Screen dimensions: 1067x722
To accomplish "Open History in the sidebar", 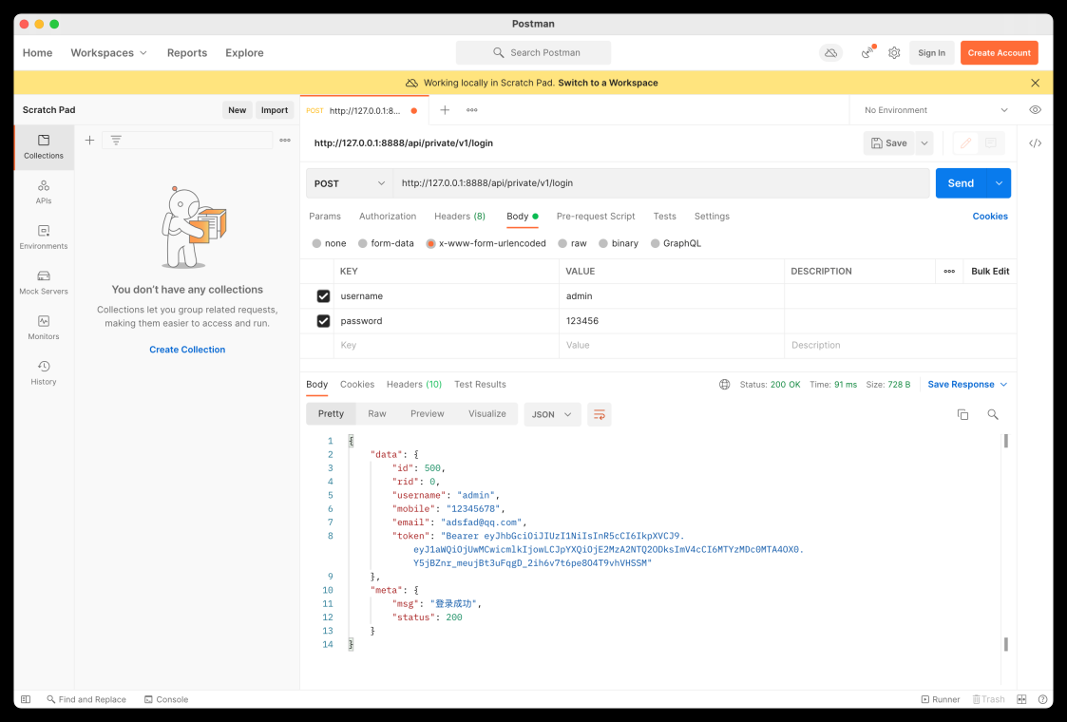I will click(44, 372).
